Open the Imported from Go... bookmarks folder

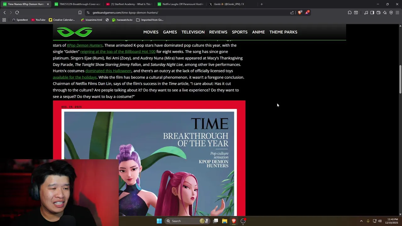(x=150, y=20)
